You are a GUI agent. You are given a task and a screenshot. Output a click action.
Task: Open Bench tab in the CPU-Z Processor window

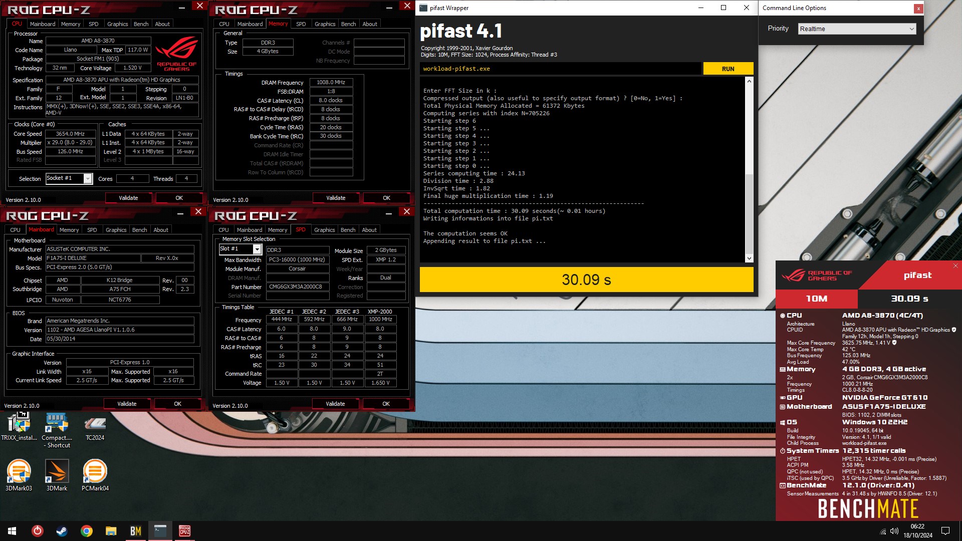coord(141,24)
